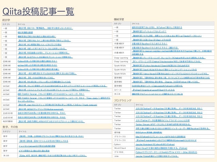Open the イェンセン(Jensen)の不等式 article link

(x=37, y=146)
